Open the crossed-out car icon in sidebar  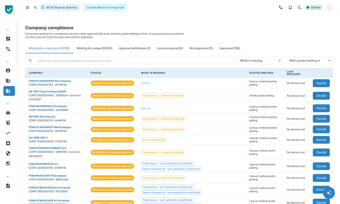(x=8, y=123)
